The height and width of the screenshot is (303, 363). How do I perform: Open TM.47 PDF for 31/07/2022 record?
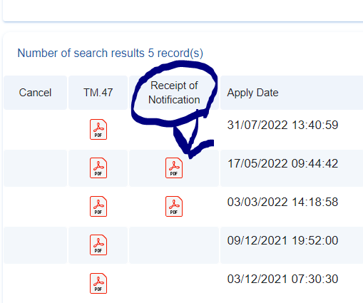pyautogui.click(x=98, y=129)
